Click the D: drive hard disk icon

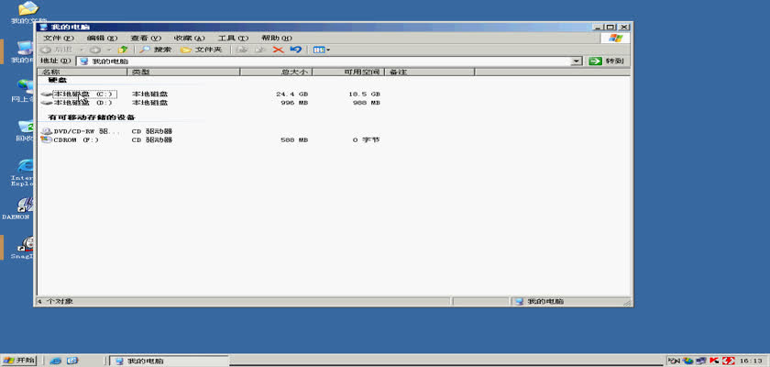point(47,103)
